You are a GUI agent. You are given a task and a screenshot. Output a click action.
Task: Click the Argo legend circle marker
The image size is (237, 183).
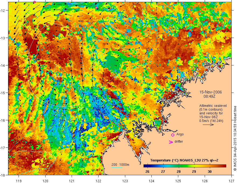173,135
